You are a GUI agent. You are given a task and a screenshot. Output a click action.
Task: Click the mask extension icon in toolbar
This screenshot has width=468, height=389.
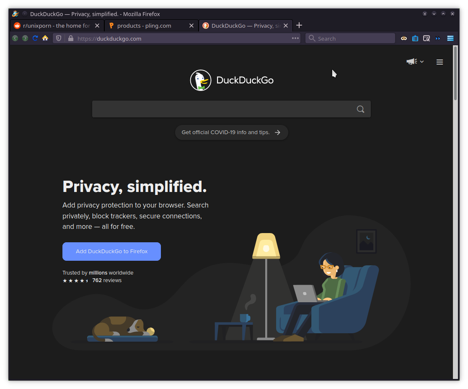coord(404,39)
